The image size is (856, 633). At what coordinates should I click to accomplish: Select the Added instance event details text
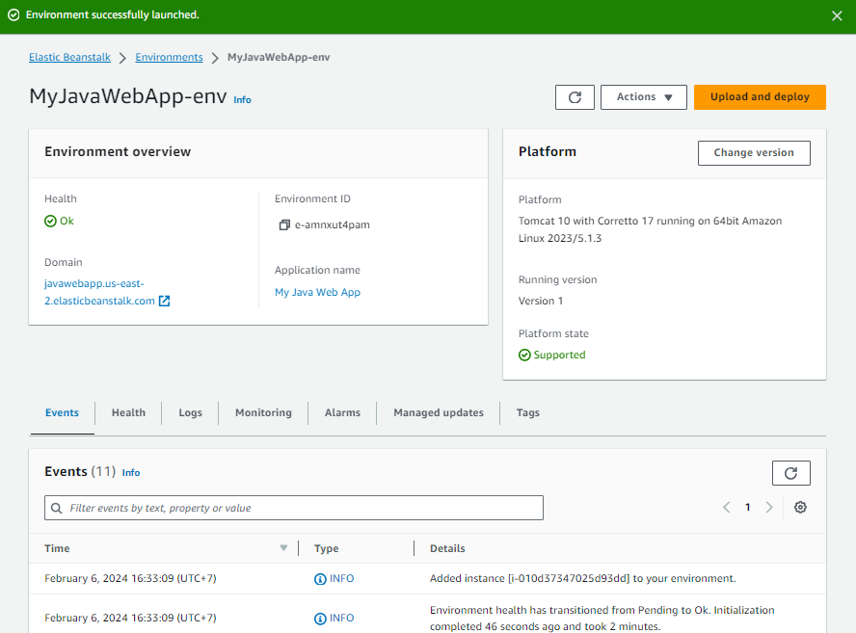pos(582,578)
